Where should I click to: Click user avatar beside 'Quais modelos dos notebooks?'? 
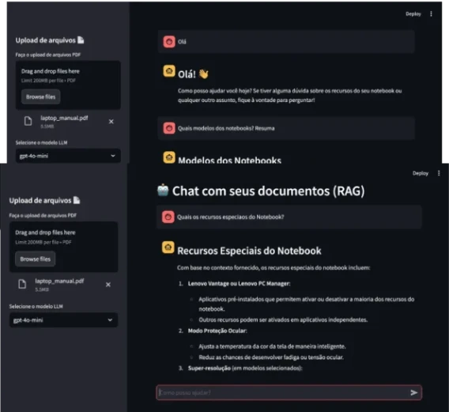click(x=169, y=128)
